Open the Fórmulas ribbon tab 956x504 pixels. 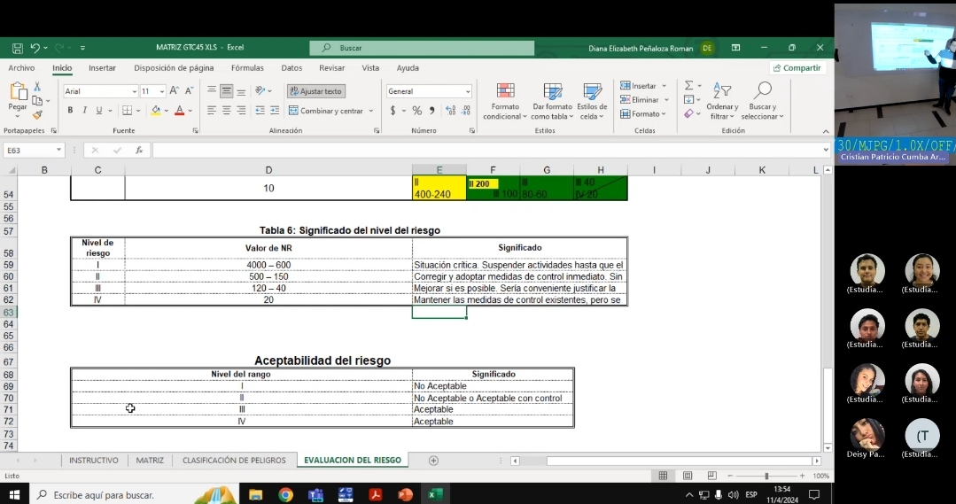[247, 68]
